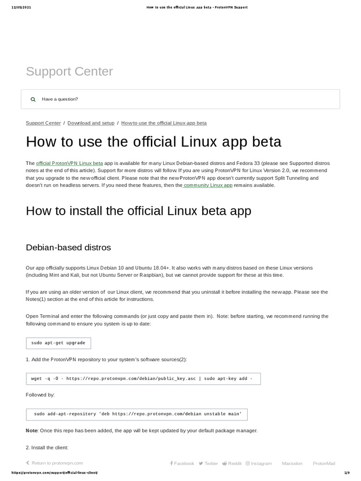
Task: Follow the community Linux app link
Action: (x=208, y=185)
